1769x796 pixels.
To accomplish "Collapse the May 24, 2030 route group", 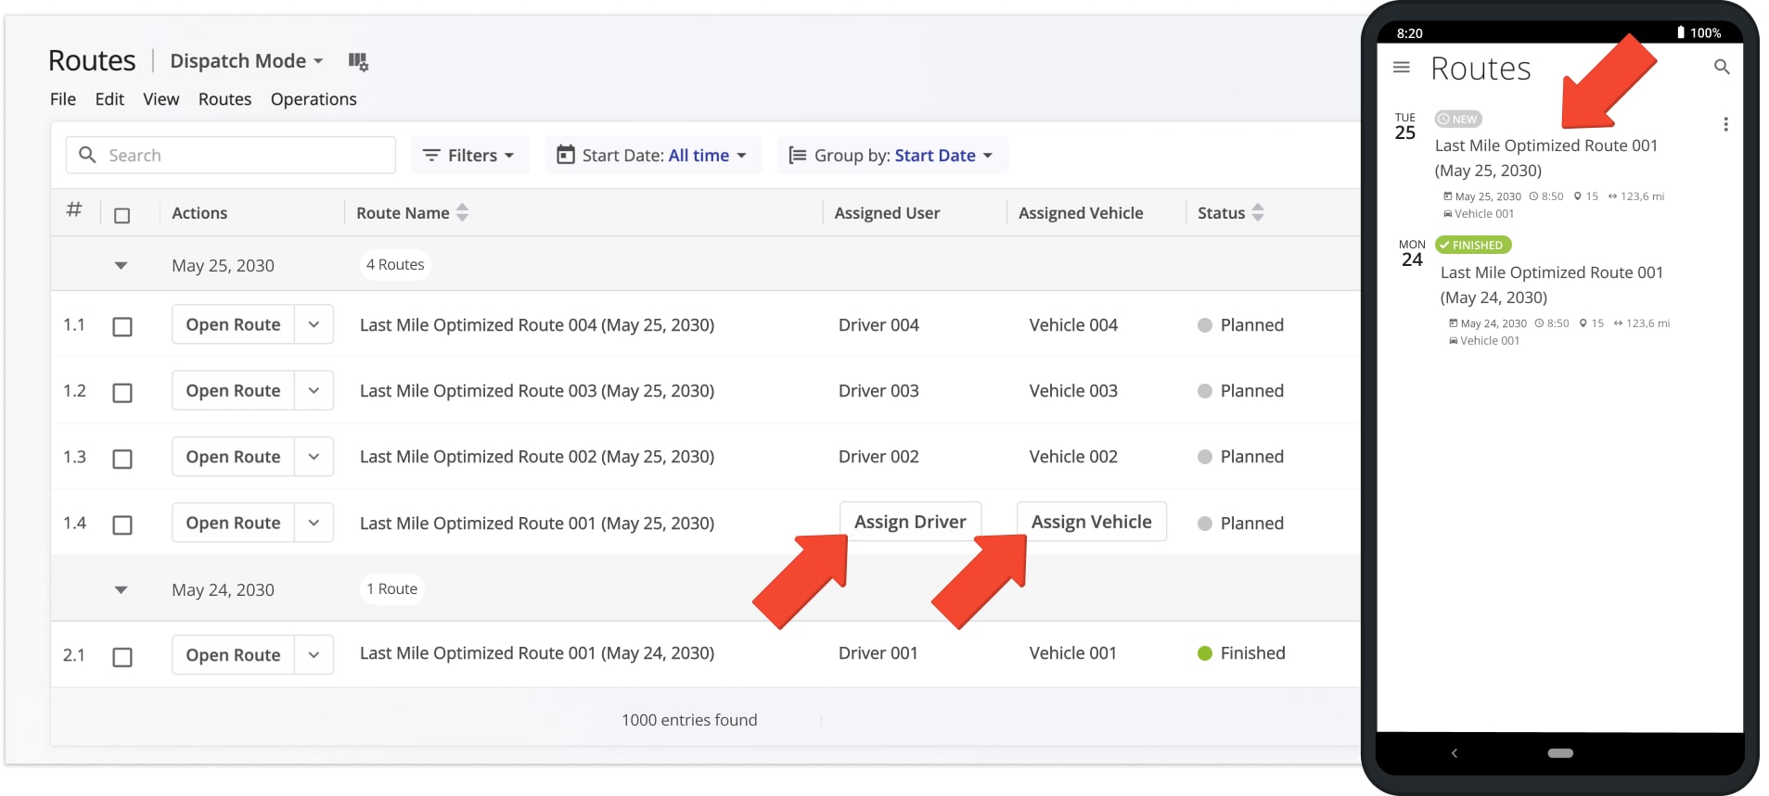I will pos(121,590).
